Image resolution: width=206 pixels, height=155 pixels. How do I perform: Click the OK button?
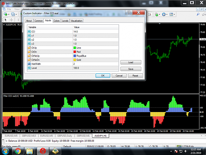tap(103, 76)
